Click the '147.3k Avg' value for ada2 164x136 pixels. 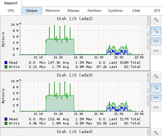(58, 63)
